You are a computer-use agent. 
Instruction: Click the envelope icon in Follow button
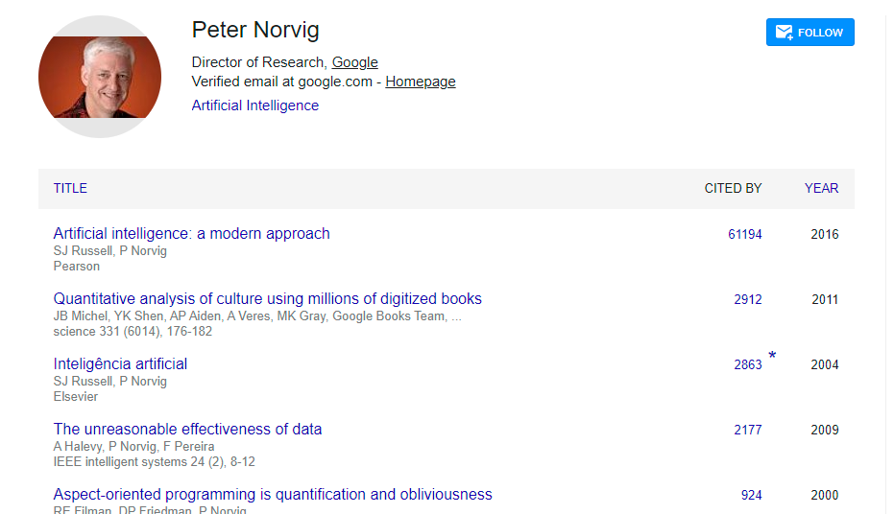pyautogui.click(x=784, y=33)
